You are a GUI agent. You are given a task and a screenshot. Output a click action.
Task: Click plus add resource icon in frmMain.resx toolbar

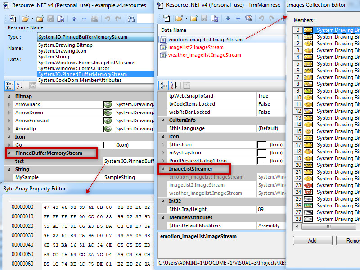click(228, 18)
